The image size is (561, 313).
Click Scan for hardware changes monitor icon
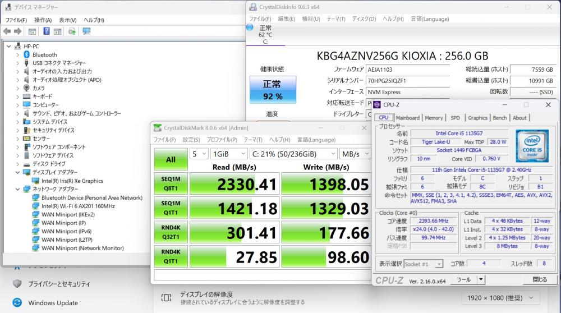pos(86,31)
